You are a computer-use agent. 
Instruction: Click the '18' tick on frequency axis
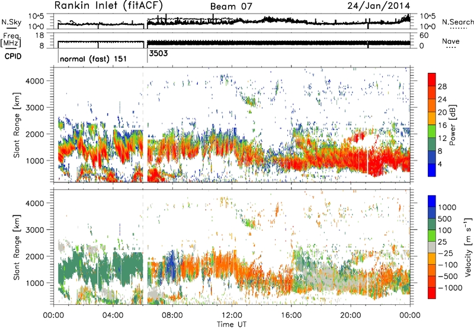(39, 36)
